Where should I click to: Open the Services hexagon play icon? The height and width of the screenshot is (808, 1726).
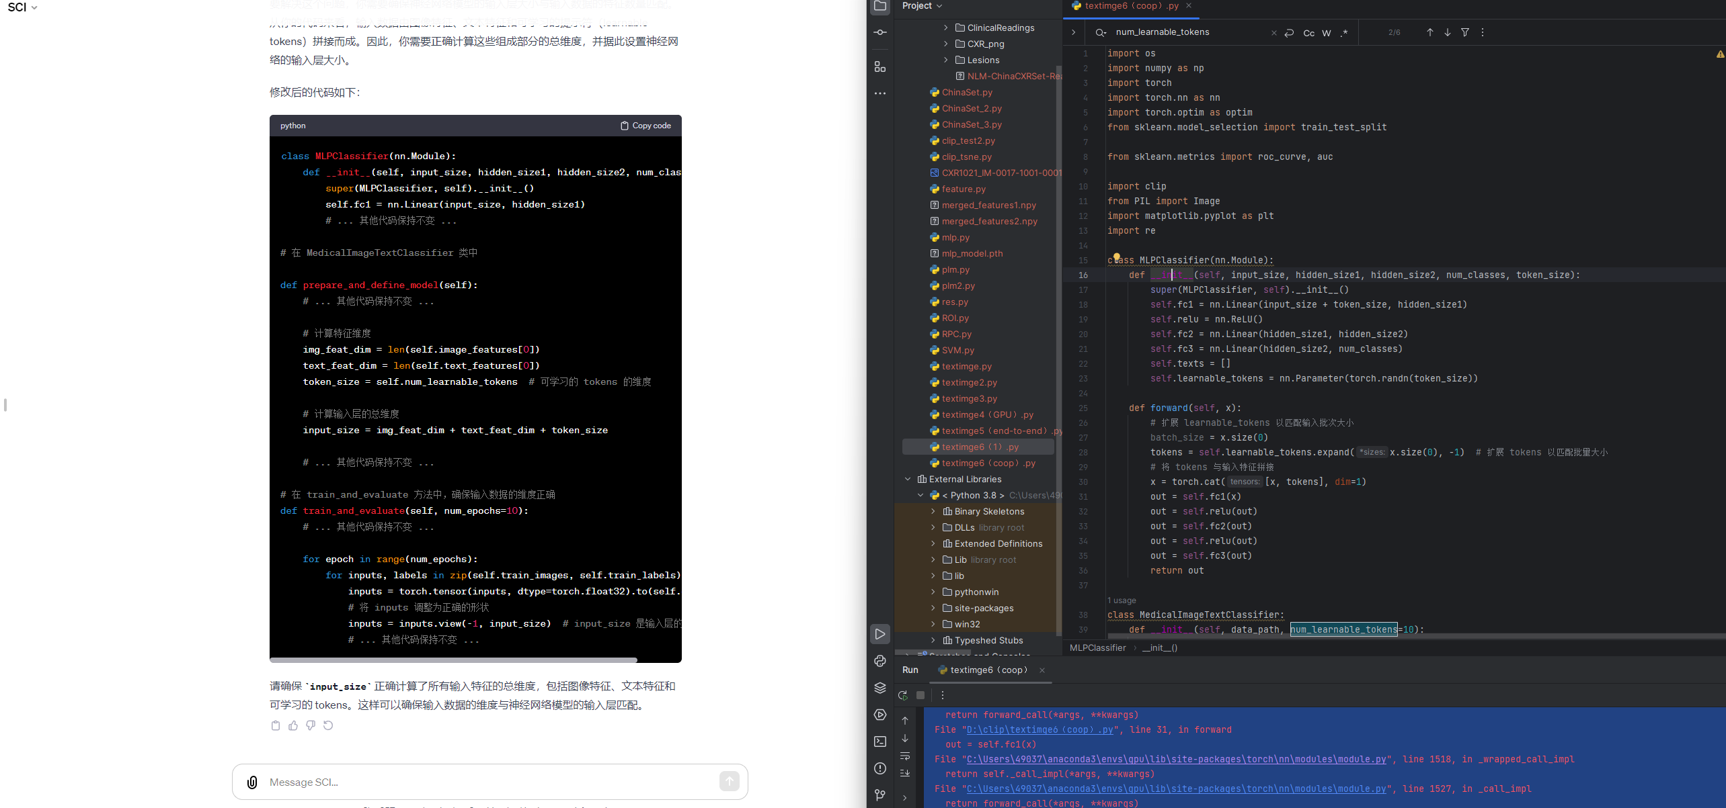(879, 715)
